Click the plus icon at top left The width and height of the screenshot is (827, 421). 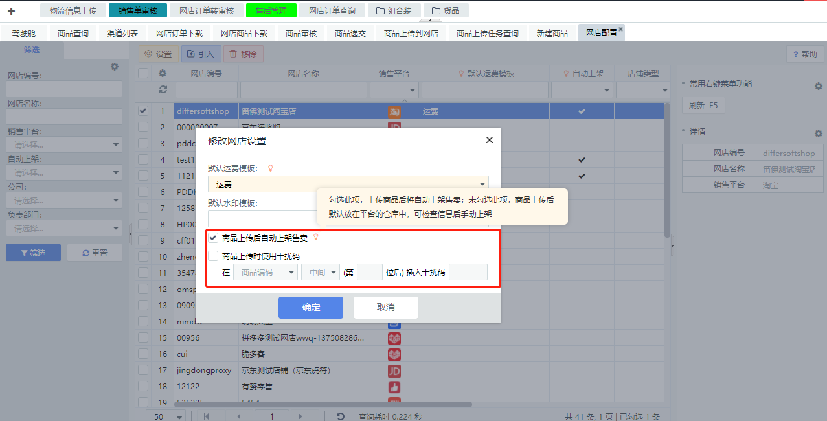pyautogui.click(x=11, y=11)
